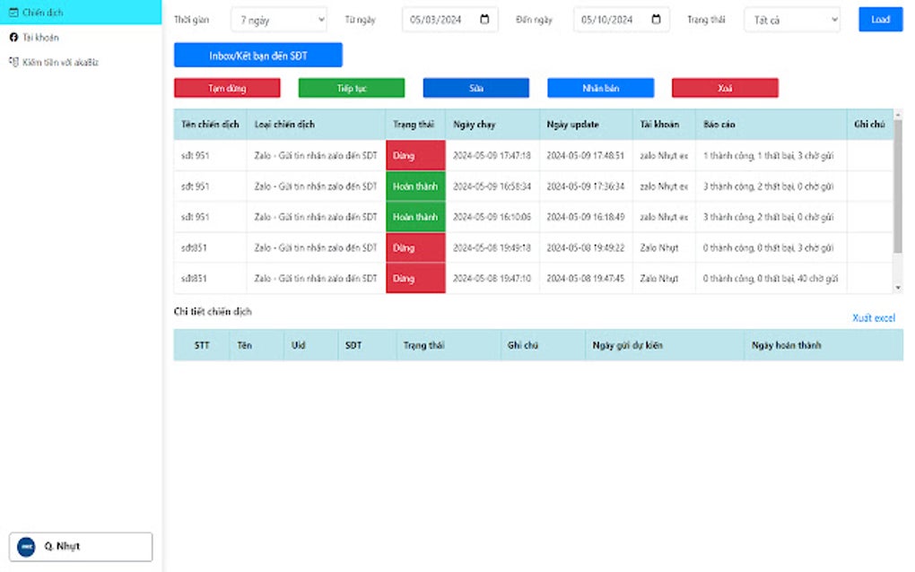The width and height of the screenshot is (915, 572).
Task: Click the Xuất excel link
Action: pyautogui.click(x=874, y=317)
